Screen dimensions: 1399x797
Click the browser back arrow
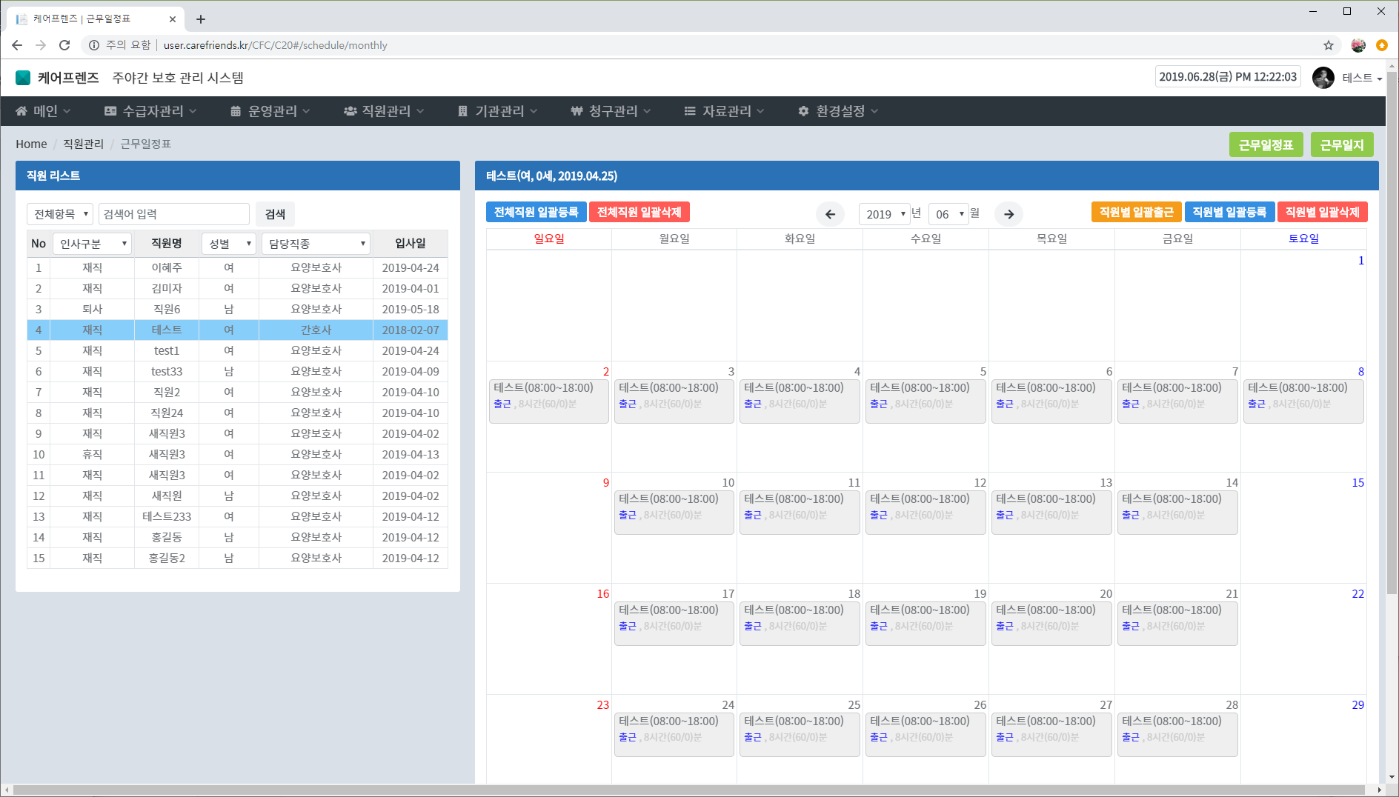[x=17, y=45]
